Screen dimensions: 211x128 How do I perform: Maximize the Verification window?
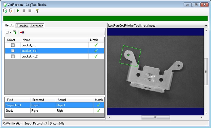tap(196, 5)
